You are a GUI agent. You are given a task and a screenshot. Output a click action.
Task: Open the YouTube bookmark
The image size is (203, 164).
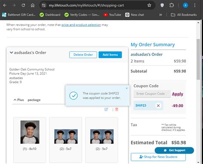pos(112,15)
